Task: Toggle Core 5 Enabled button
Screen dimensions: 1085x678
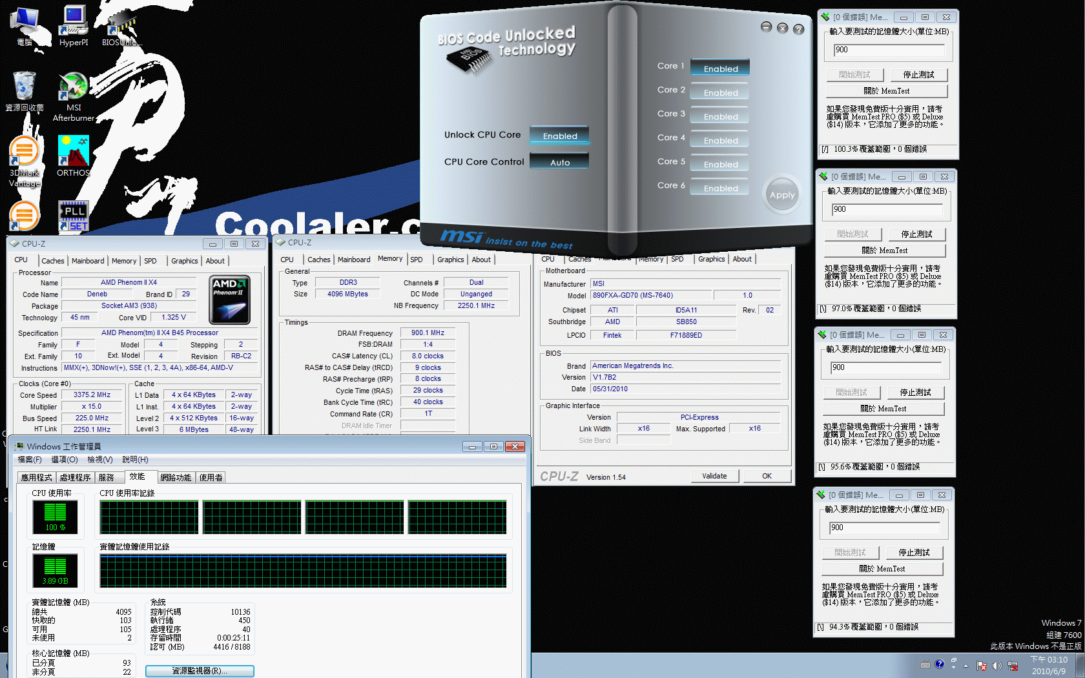Action: coord(720,164)
